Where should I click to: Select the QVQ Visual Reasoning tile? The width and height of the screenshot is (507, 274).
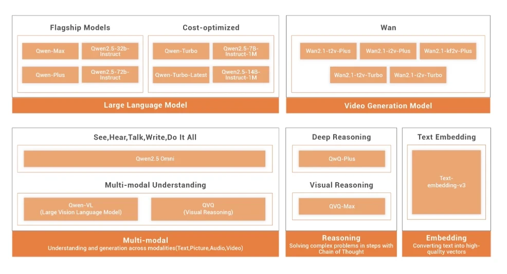coord(208,209)
